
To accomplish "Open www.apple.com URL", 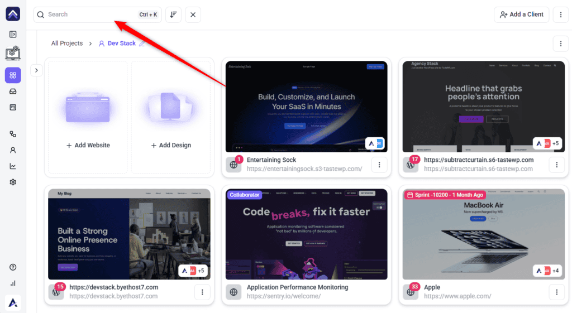I will 457,296.
